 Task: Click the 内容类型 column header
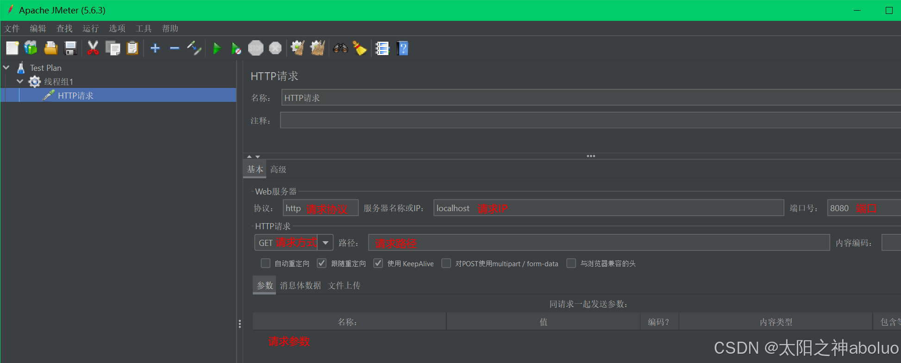pos(776,321)
